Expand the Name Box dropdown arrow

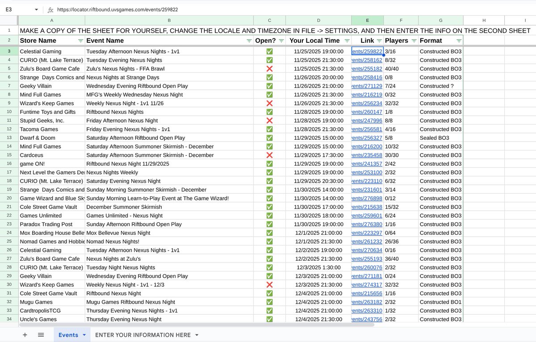coord(36,9)
